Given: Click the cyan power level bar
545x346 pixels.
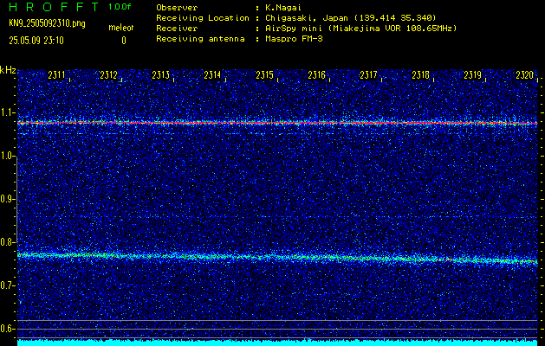Looking at the screenshot, I should (277, 343).
